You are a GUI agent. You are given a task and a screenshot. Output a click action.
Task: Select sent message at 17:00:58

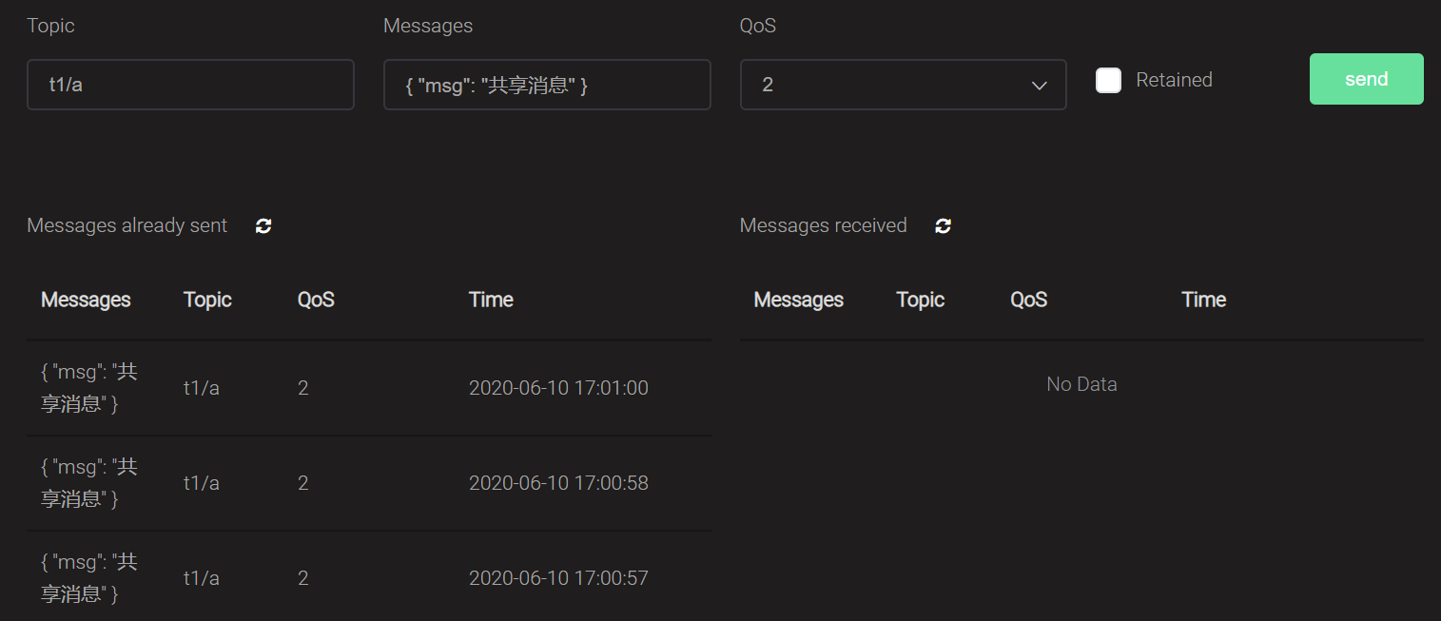pos(368,483)
